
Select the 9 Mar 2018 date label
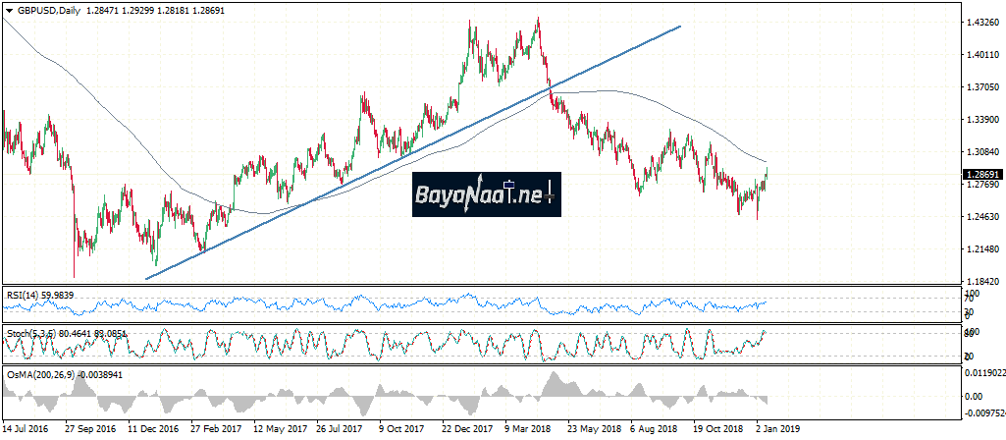click(528, 430)
